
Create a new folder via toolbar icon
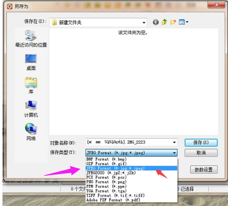pos(173,22)
